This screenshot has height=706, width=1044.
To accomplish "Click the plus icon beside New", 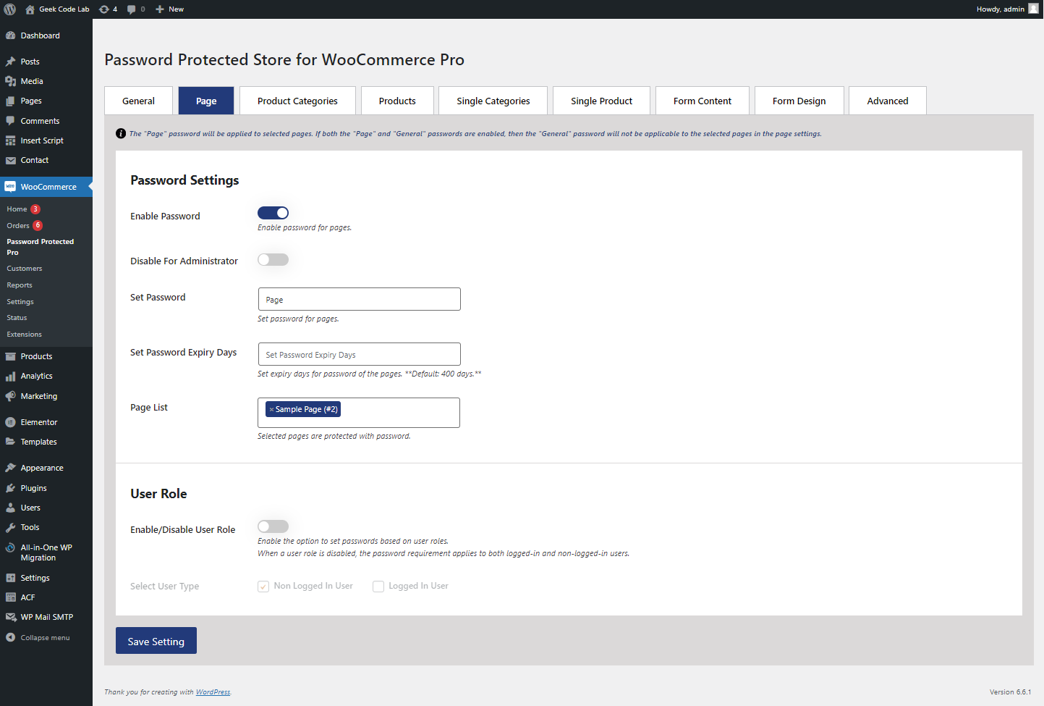I will coord(160,9).
